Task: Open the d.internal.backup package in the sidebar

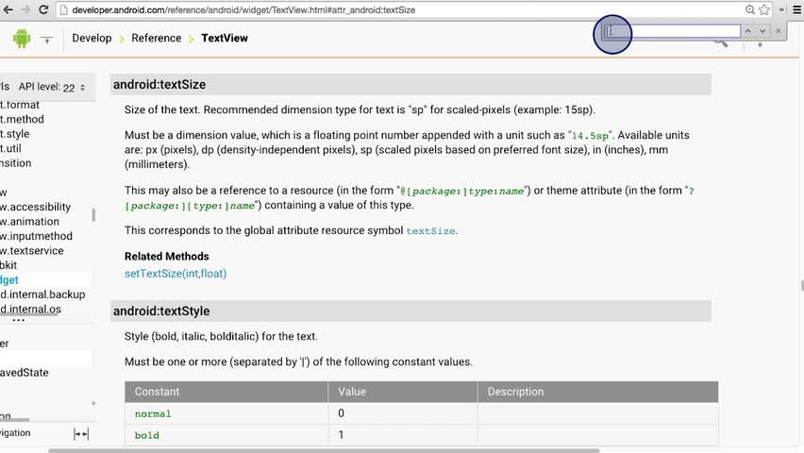Action: pyautogui.click(x=42, y=294)
